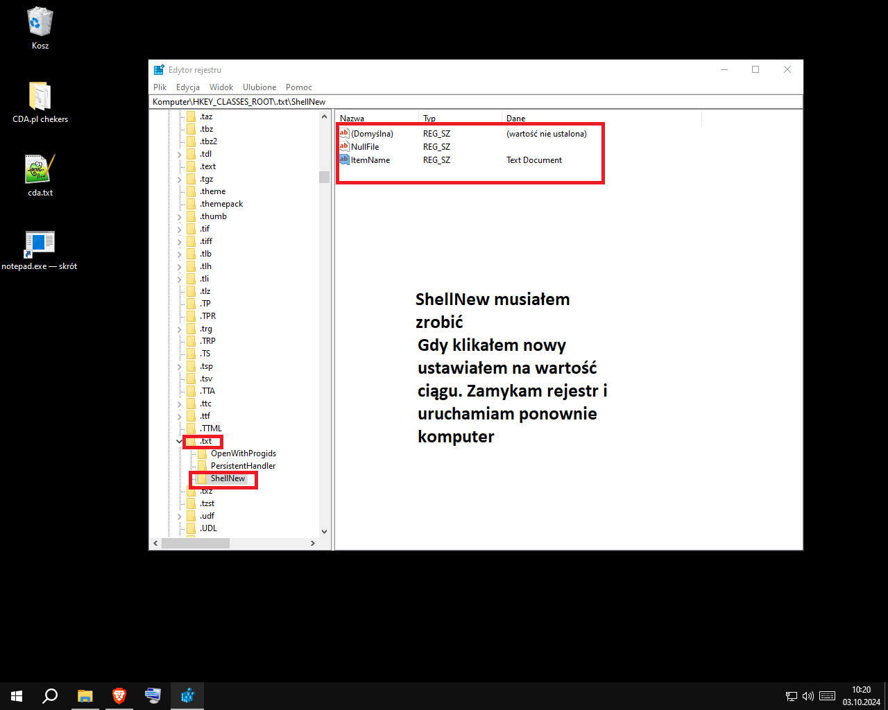
Task: Click the computer monitor taskbar icon
Action: pyautogui.click(x=153, y=696)
